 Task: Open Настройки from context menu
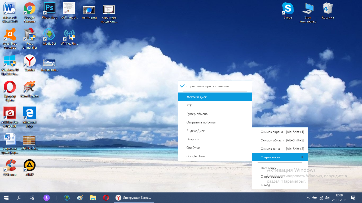(x=280, y=168)
